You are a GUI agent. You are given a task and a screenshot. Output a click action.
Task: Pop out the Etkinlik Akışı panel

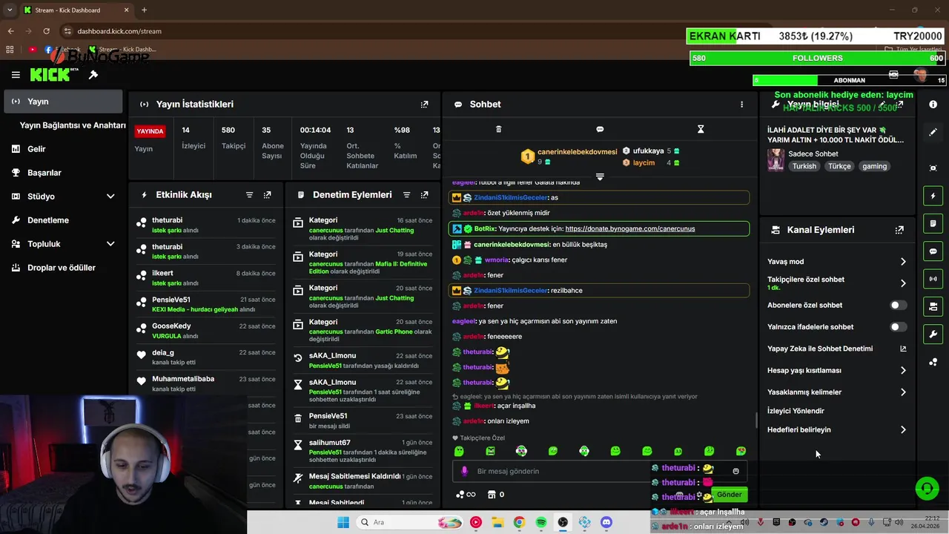coord(267,195)
